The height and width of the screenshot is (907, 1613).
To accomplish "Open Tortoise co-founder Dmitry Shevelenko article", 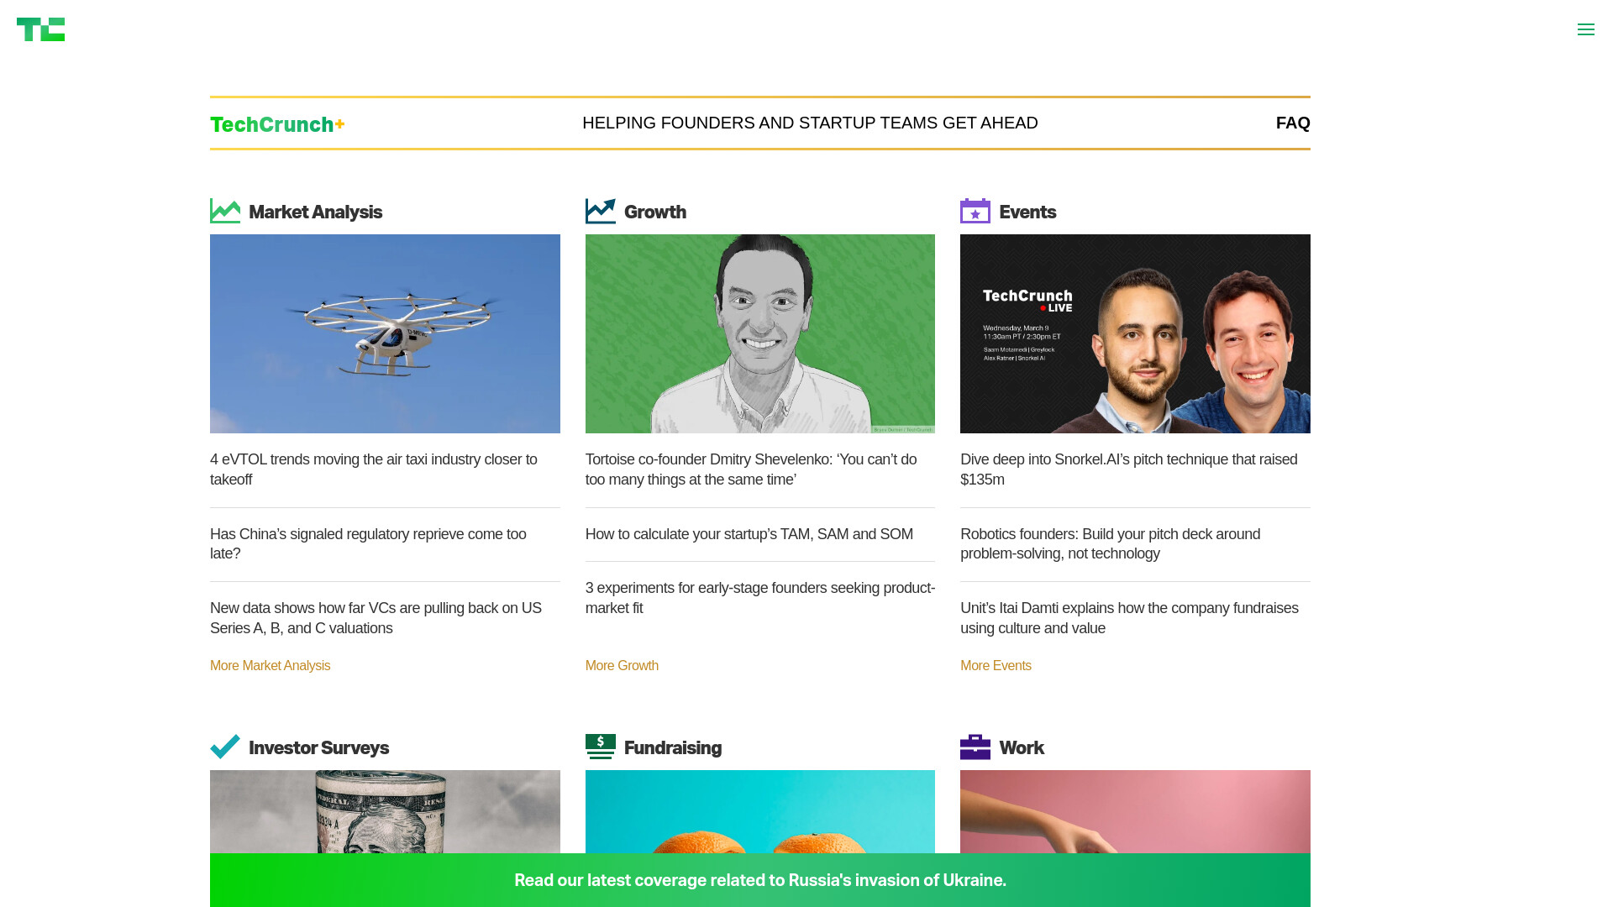I will 751,469.
